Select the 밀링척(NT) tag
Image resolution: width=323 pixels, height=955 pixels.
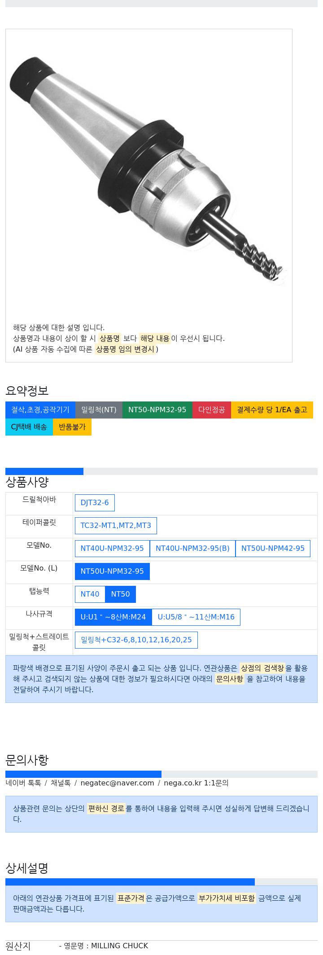point(99,410)
